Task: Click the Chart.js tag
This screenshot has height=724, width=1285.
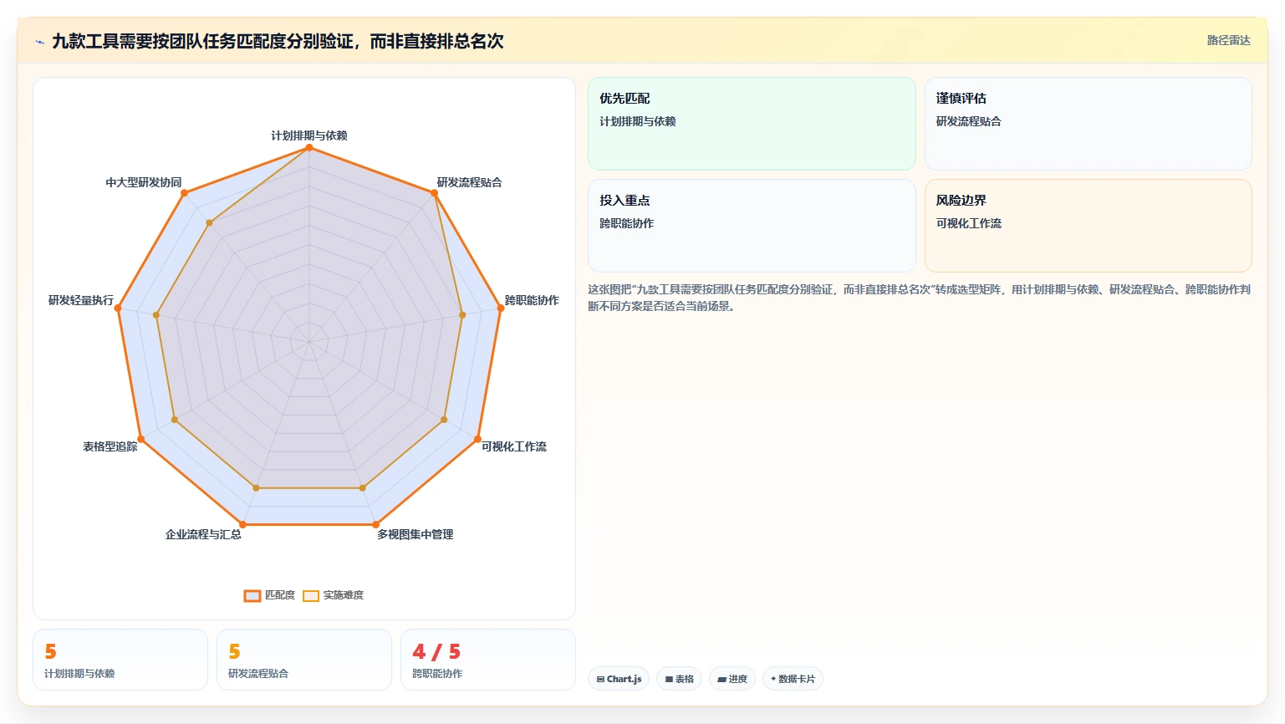Action: tap(619, 679)
